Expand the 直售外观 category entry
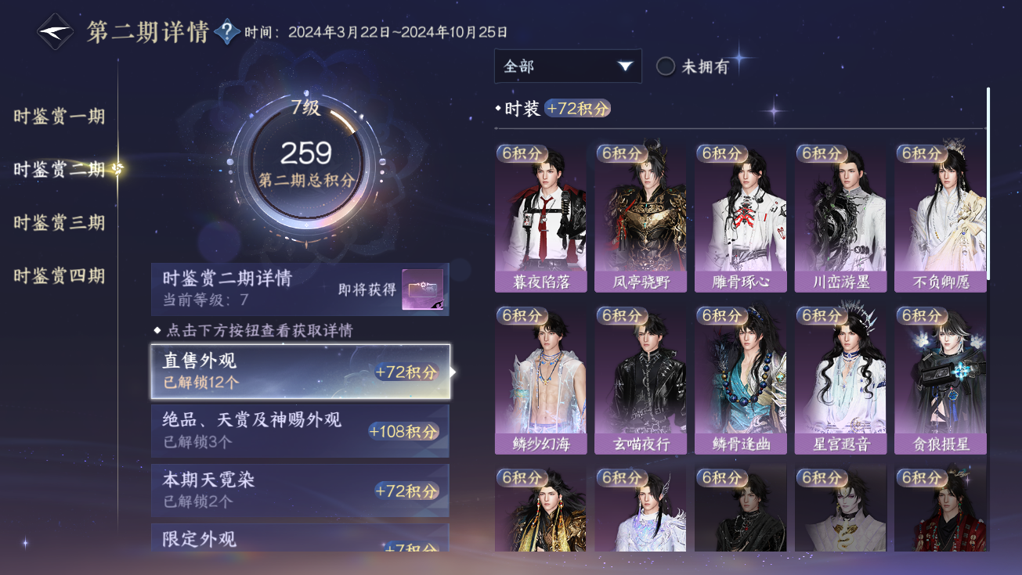The height and width of the screenshot is (575, 1022). 300,372
